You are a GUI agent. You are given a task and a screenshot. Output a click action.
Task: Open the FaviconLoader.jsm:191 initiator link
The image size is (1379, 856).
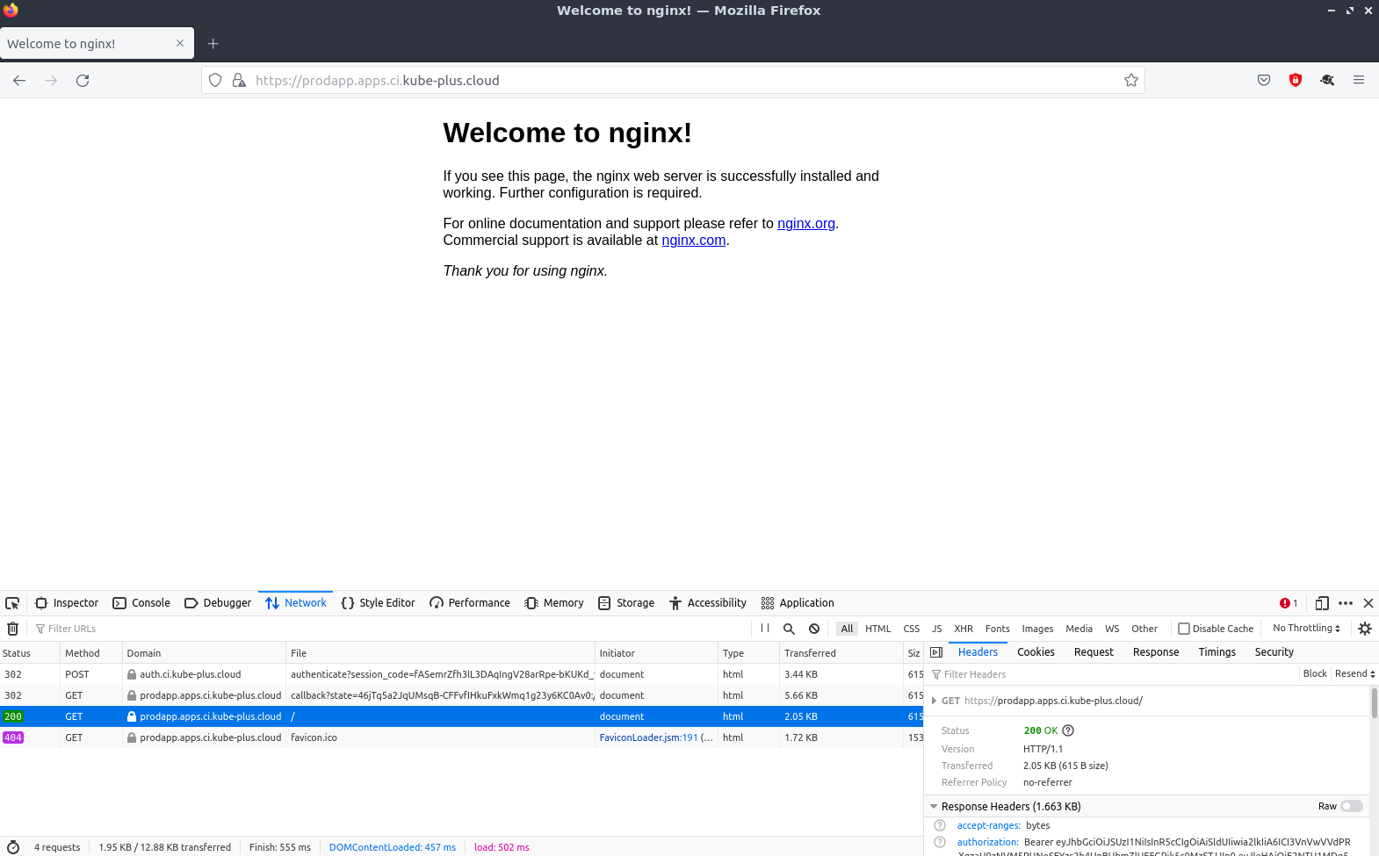point(648,737)
